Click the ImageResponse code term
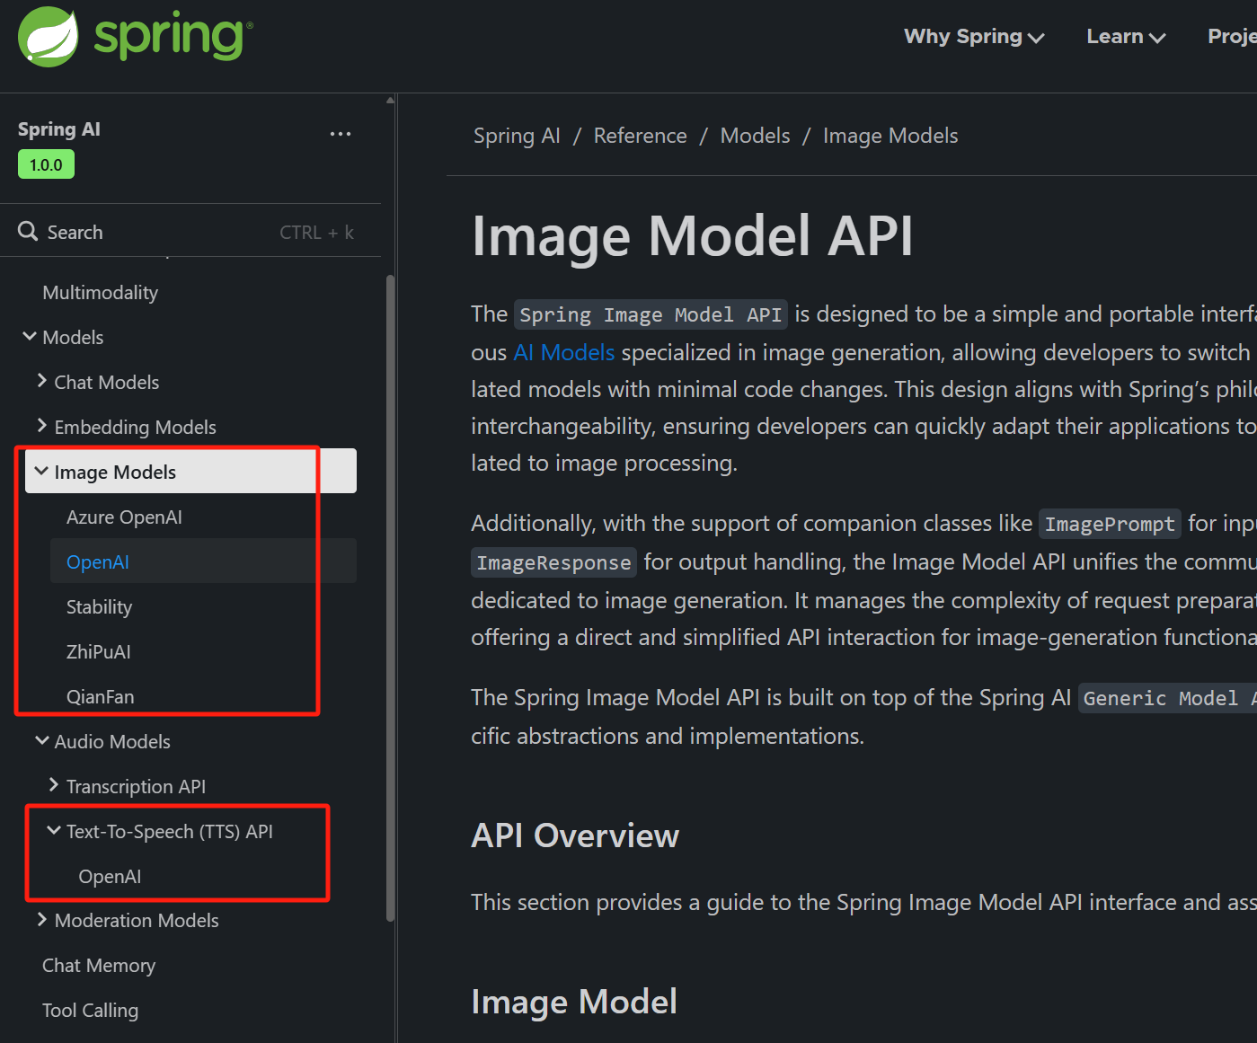The image size is (1257, 1043). click(x=553, y=562)
